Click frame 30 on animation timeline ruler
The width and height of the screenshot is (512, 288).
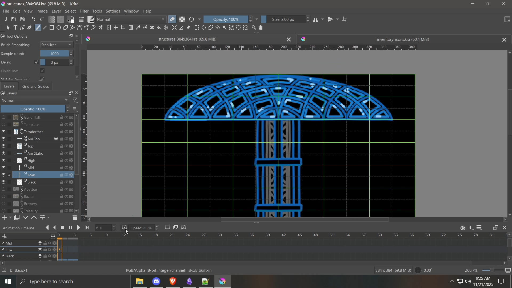(220, 236)
